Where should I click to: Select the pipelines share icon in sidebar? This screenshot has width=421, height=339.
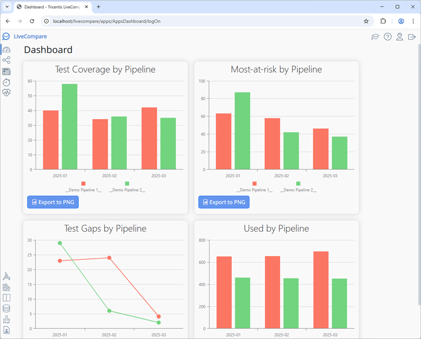click(6, 60)
